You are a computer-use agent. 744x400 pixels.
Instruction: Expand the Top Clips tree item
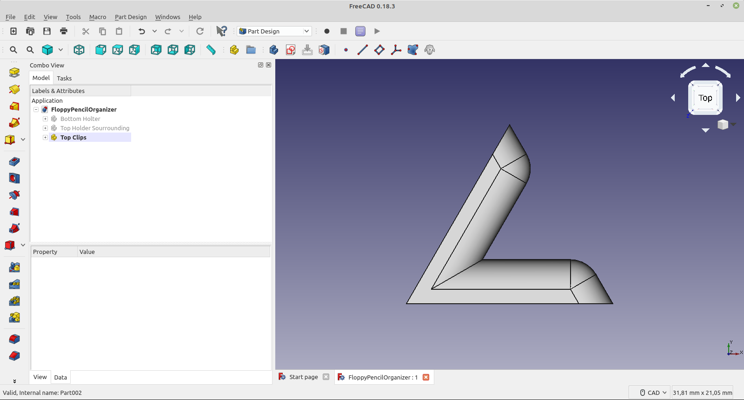[46, 138]
